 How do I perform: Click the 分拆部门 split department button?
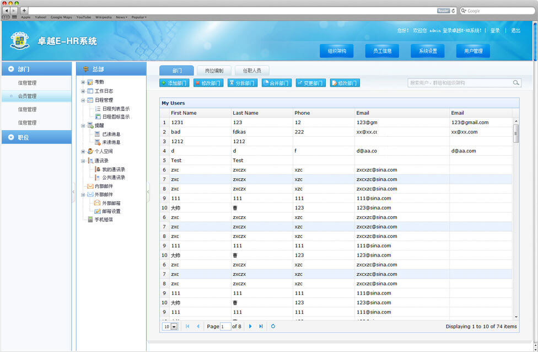tap(242, 83)
